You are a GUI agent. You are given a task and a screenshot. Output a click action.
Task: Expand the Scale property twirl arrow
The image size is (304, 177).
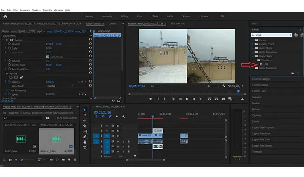5,48
